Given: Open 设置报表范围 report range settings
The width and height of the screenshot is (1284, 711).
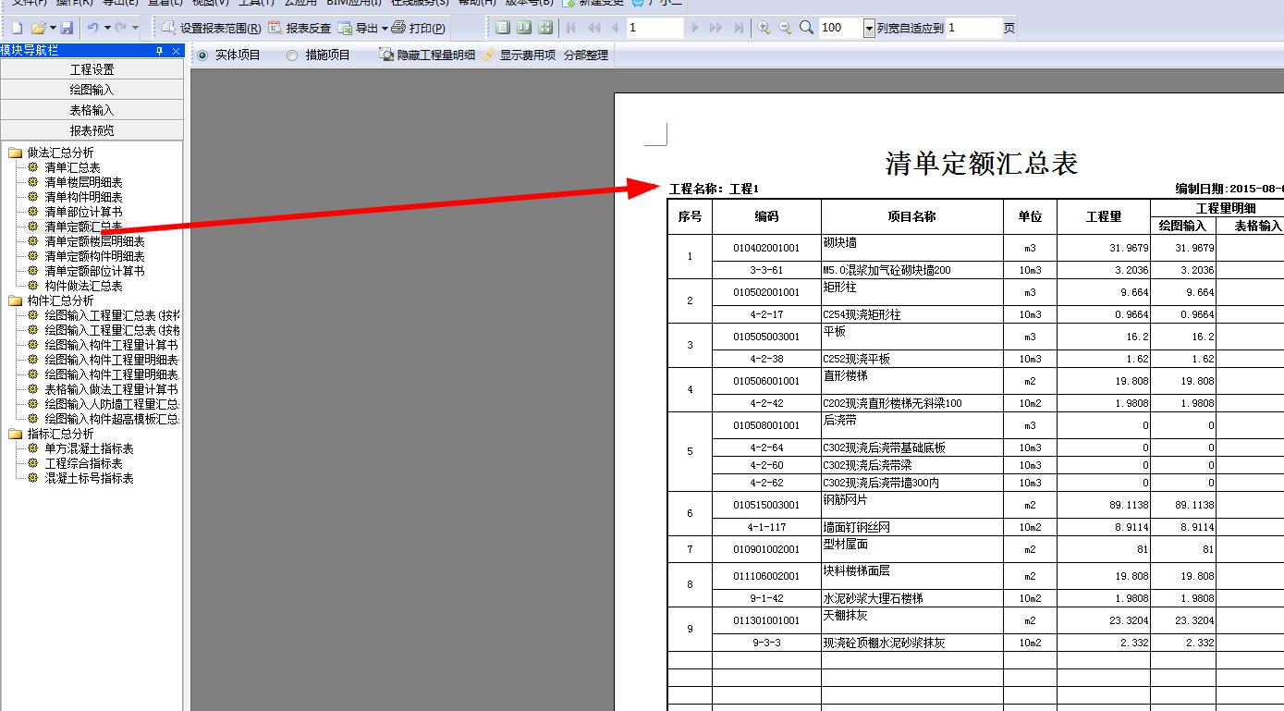Looking at the screenshot, I should tap(211, 28).
